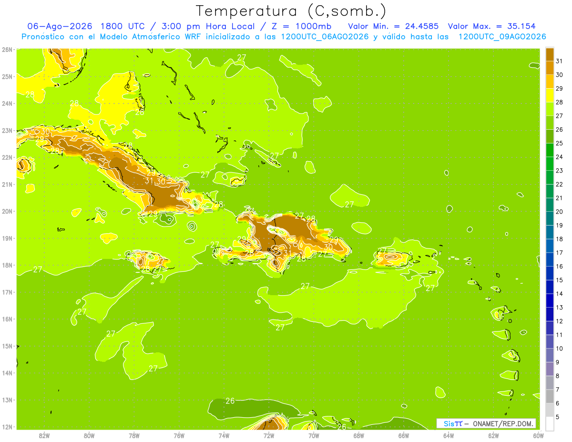Click the "70W" longitude axis label
This screenshot has height=442, width=572.
pyautogui.click(x=314, y=436)
